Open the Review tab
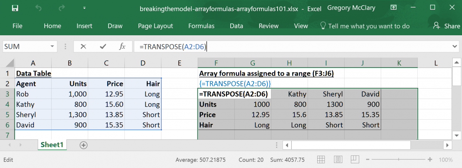The image size is (462, 168). click(x=268, y=26)
